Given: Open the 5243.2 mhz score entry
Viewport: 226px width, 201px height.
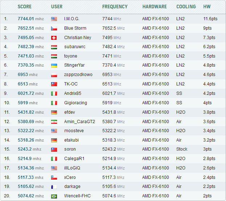Looking at the screenshot, I should point(29,149).
